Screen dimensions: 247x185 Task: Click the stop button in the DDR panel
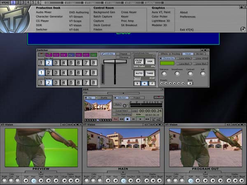[x=127, y=119]
